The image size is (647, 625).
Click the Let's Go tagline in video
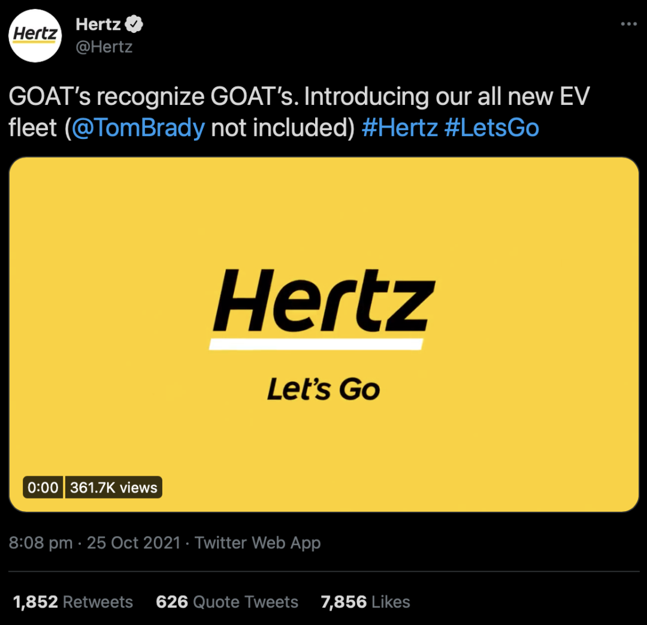tap(323, 389)
